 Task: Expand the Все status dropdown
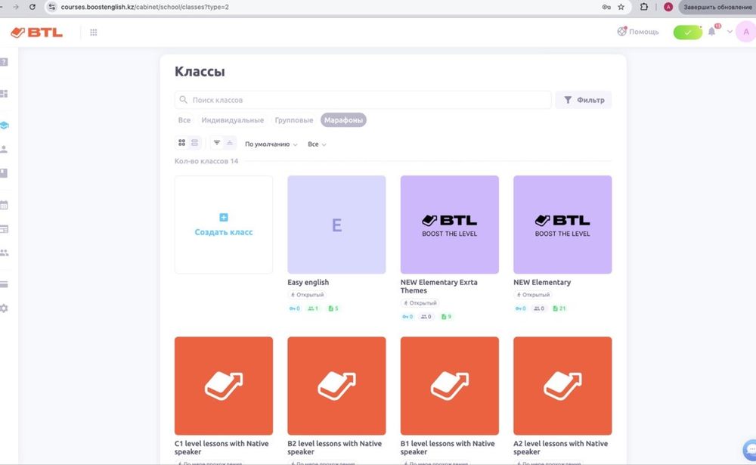(317, 144)
